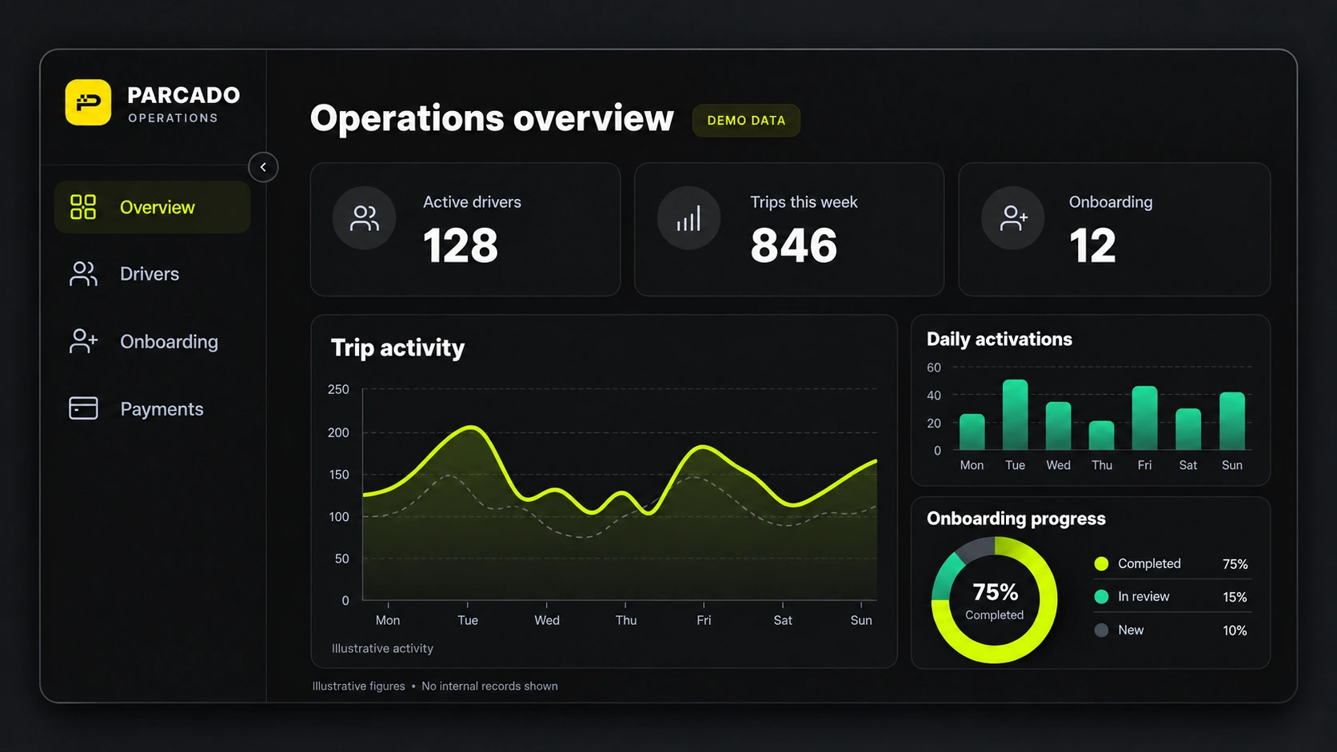This screenshot has width=1337, height=752.
Task: Click the Operations overview heading
Action: coord(492,118)
